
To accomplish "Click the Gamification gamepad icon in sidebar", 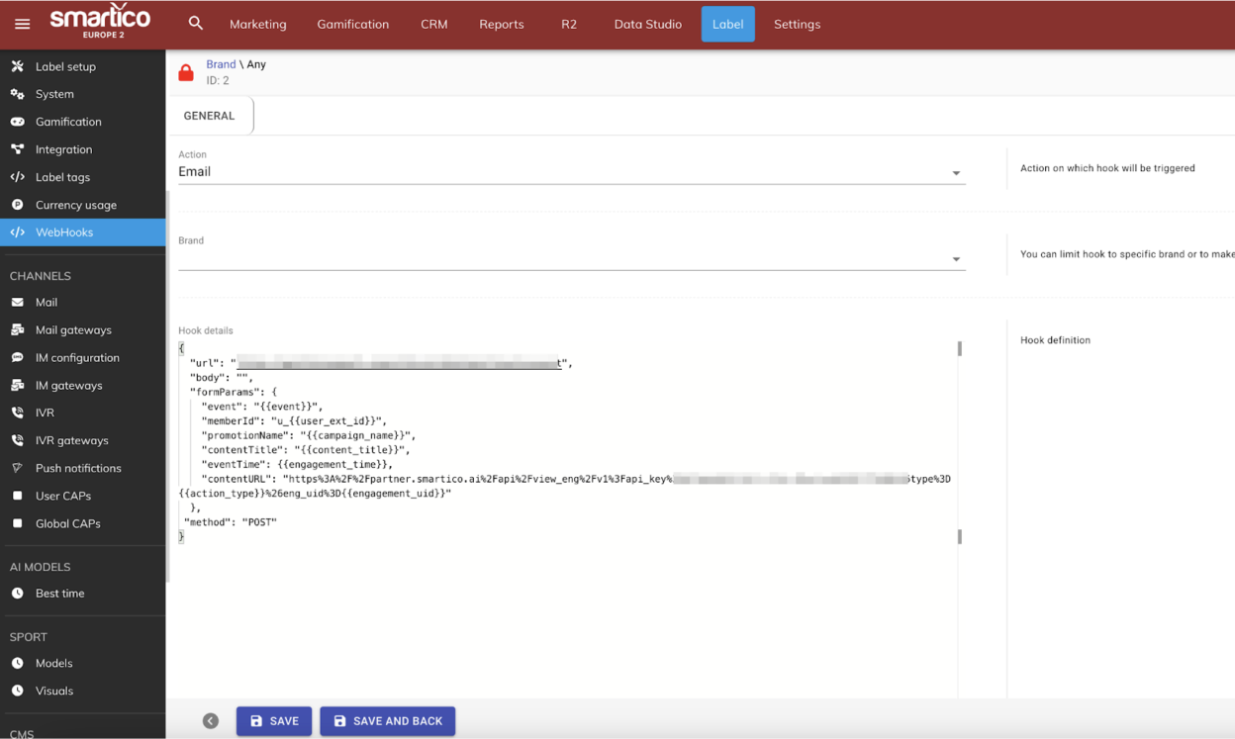I will coord(18,122).
